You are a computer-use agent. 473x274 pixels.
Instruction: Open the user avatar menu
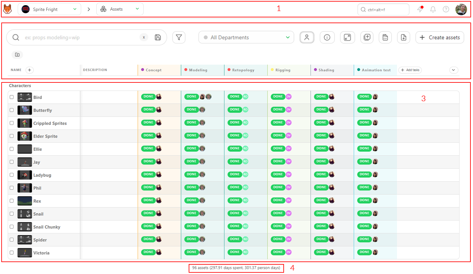[461, 9]
